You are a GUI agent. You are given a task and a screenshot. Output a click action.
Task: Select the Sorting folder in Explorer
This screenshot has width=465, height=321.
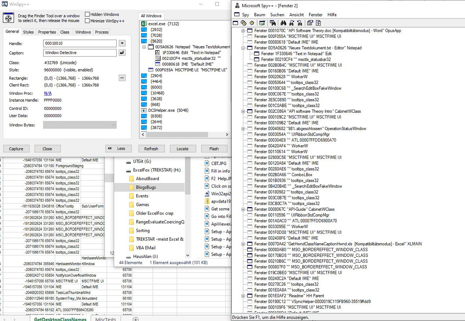tap(143, 231)
